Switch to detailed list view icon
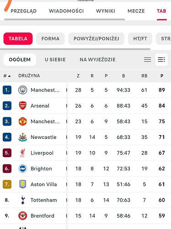 pyautogui.click(x=161, y=60)
